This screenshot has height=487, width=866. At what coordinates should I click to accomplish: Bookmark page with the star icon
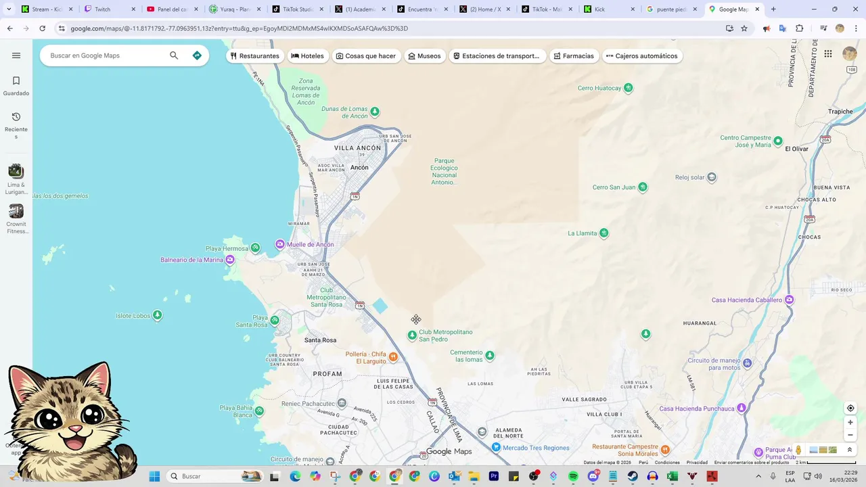click(x=744, y=28)
